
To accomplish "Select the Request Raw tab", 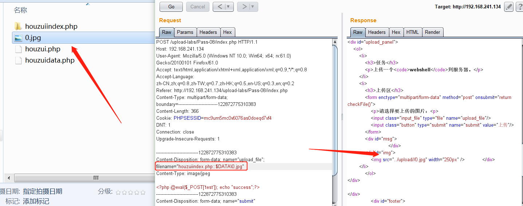I will pos(167,32).
